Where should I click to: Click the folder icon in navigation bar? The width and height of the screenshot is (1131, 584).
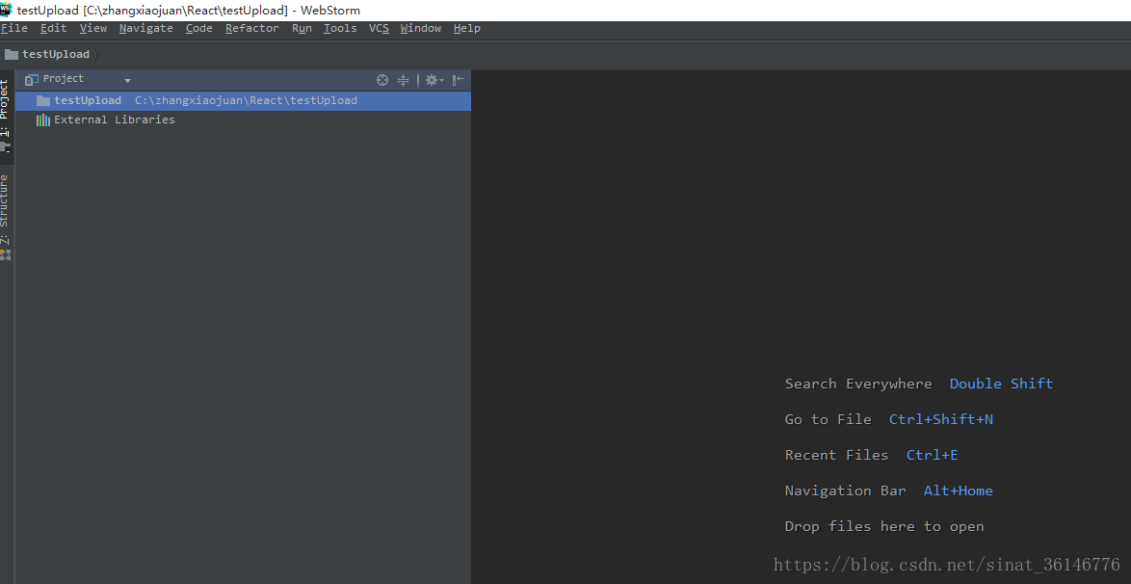tap(11, 54)
